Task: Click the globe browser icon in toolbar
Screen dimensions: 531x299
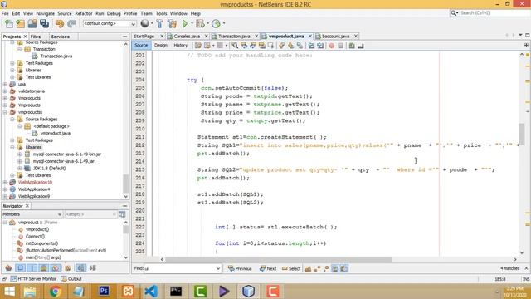Action: (145, 23)
